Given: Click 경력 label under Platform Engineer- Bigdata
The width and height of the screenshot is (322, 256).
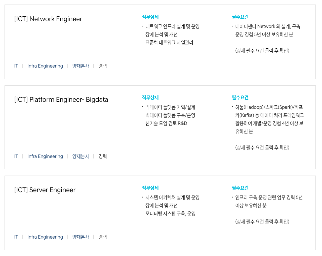Looking at the screenshot, I should point(103,156).
